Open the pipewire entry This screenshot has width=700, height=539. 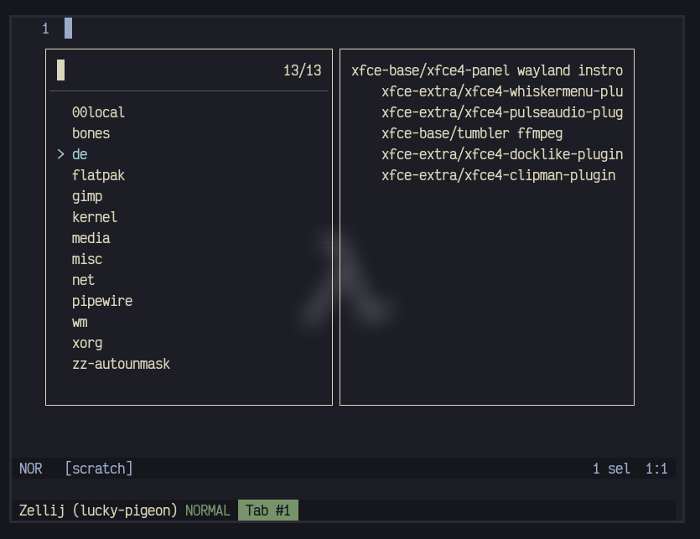pyautogui.click(x=102, y=301)
